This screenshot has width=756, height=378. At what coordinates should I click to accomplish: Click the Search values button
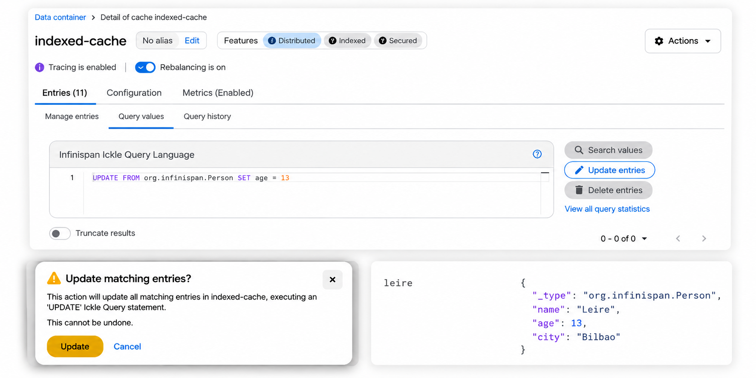tap(608, 150)
